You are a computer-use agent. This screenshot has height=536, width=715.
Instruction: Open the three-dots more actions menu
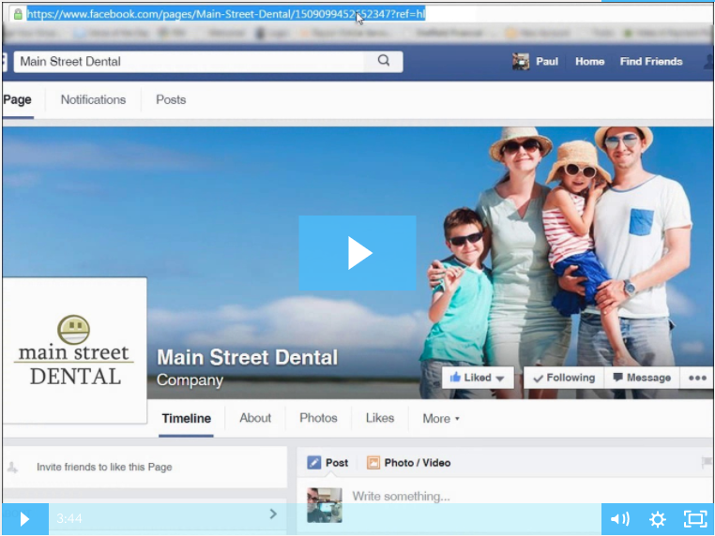[x=697, y=378]
